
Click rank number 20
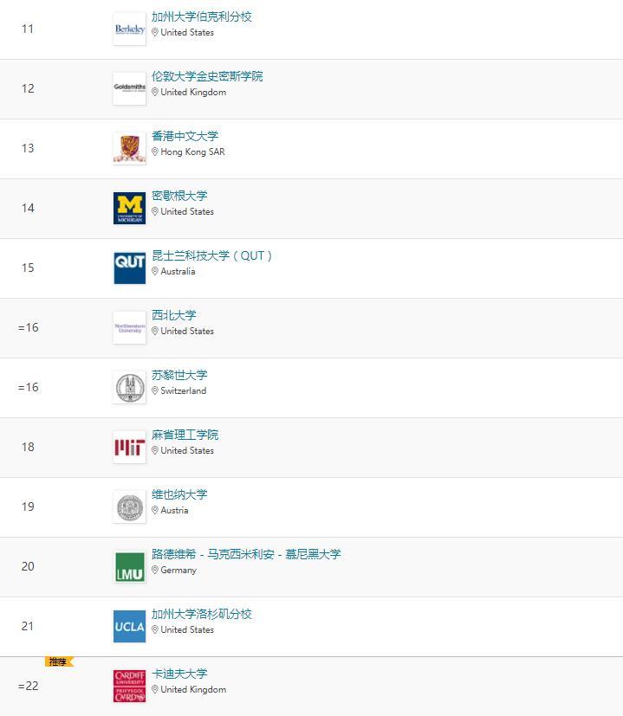[28, 567]
